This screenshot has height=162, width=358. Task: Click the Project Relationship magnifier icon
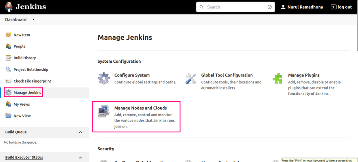point(9,70)
